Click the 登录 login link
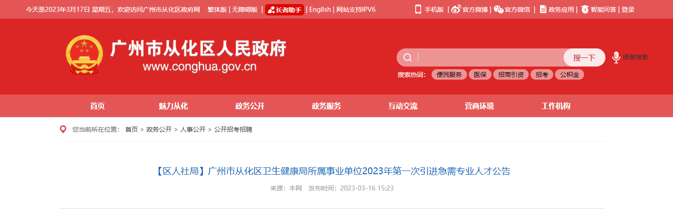Viewport: 673px width, 209px height. [628, 9]
